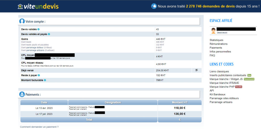Click the LIENS ET CODES heading
The height and width of the screenshot is (130, 261).
[221, 64]
